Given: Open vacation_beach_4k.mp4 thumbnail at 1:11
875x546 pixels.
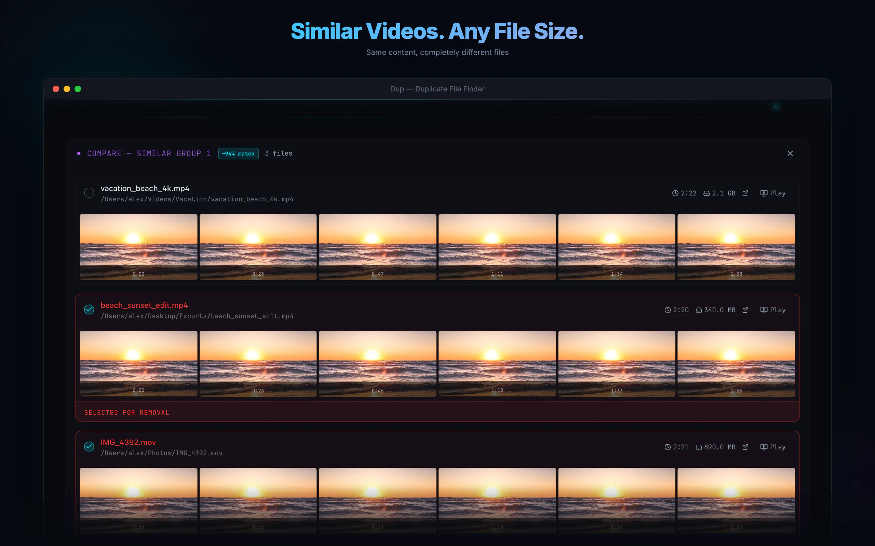Looking at the screenshot, I should click(497, 247).
